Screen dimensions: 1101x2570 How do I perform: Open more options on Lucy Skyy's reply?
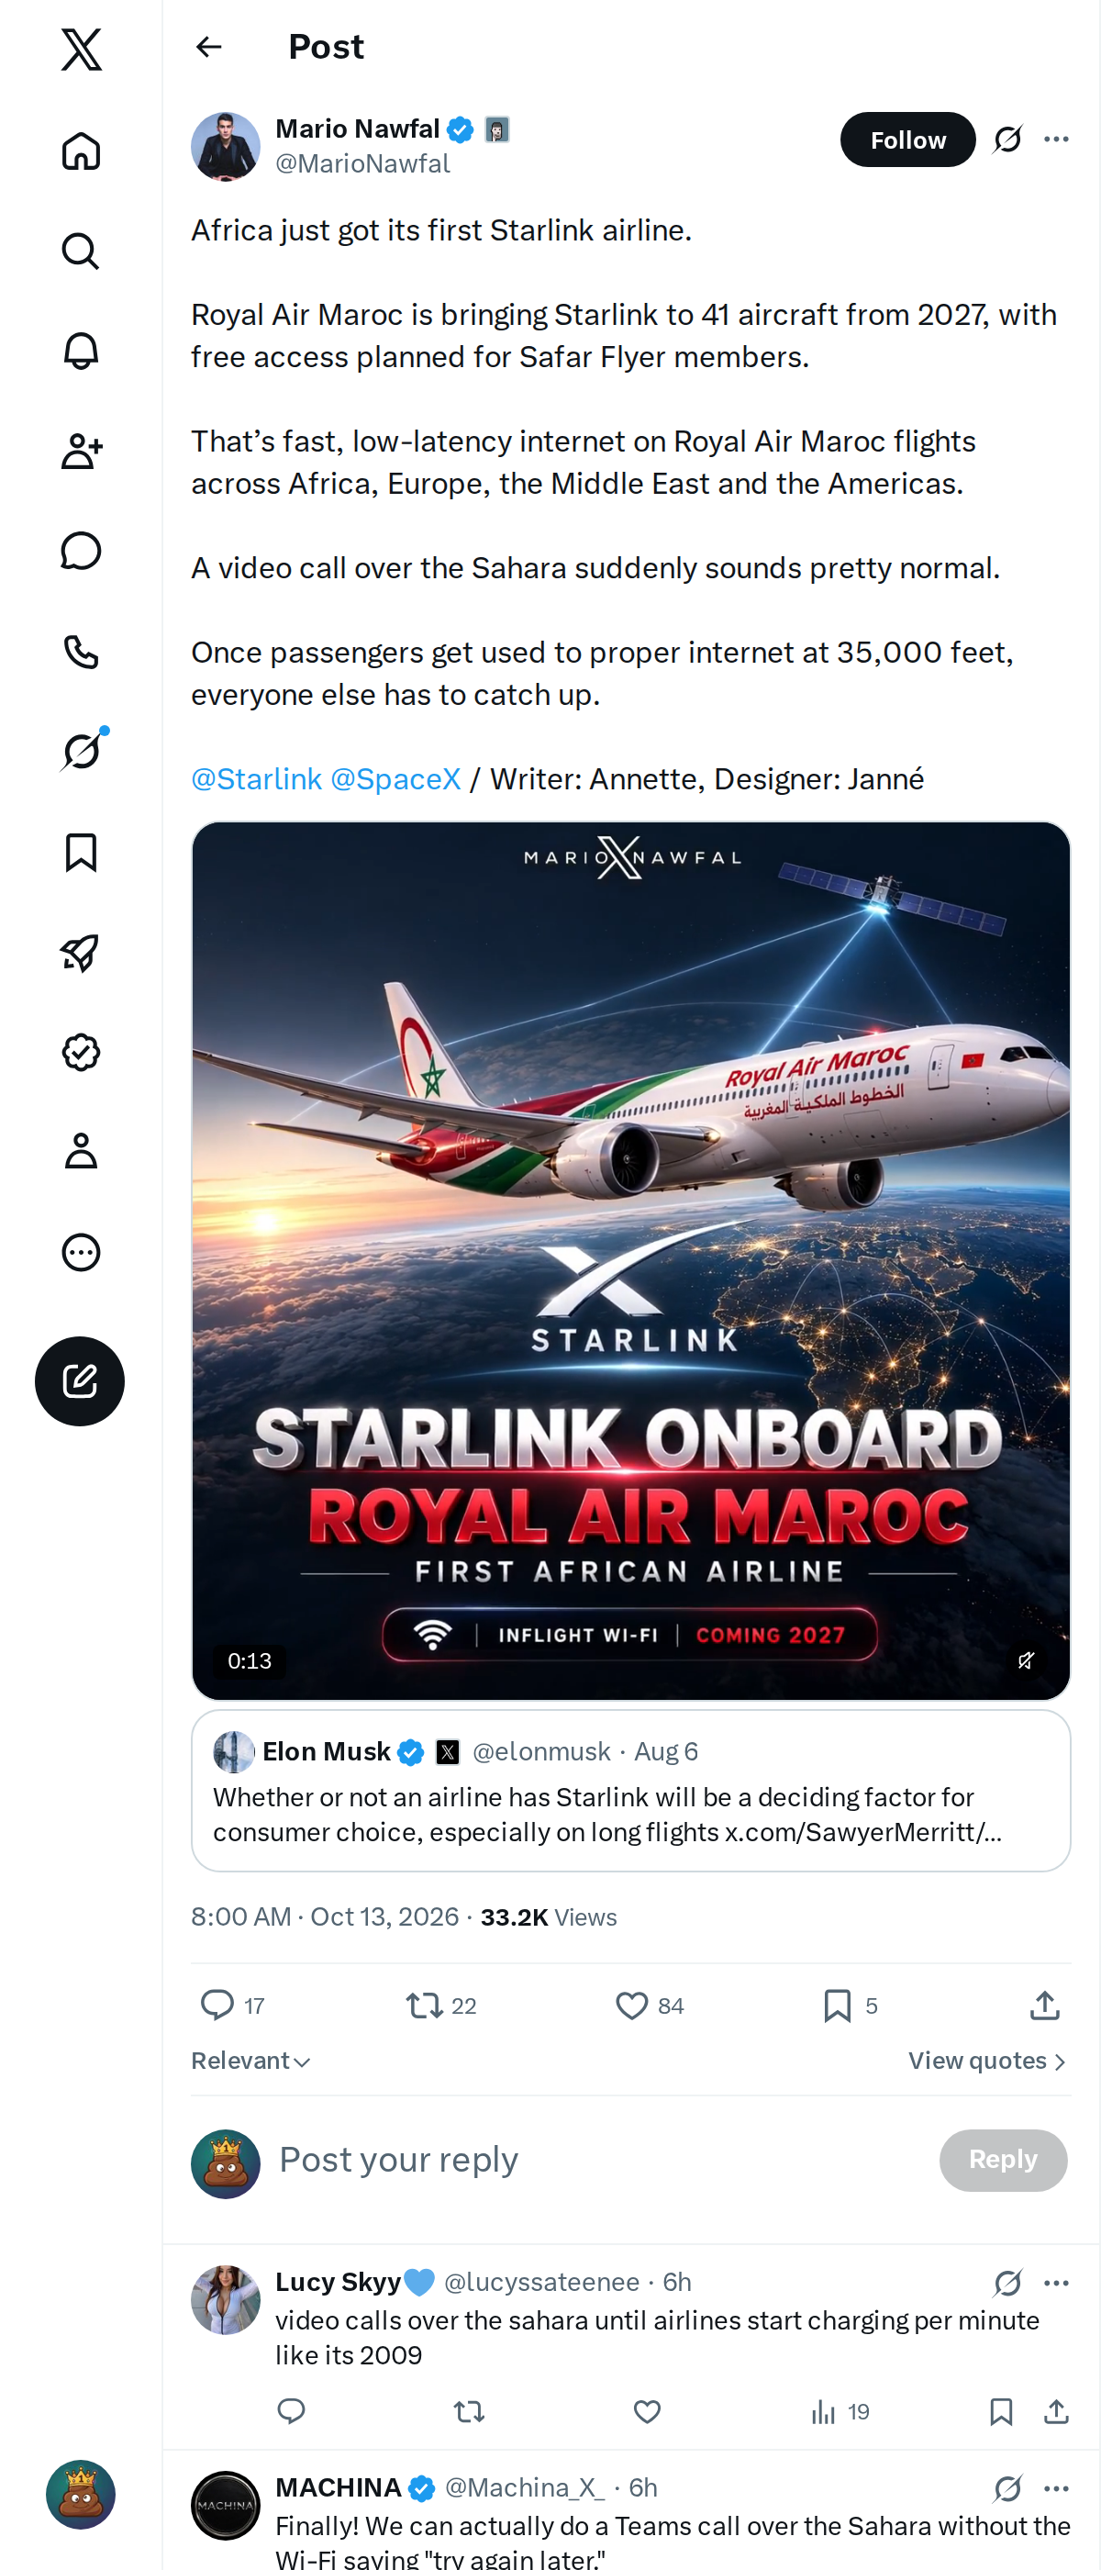(x=1056, y=2283)
